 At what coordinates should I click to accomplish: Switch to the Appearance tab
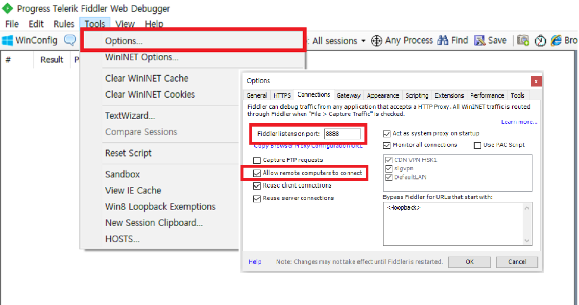383,95
